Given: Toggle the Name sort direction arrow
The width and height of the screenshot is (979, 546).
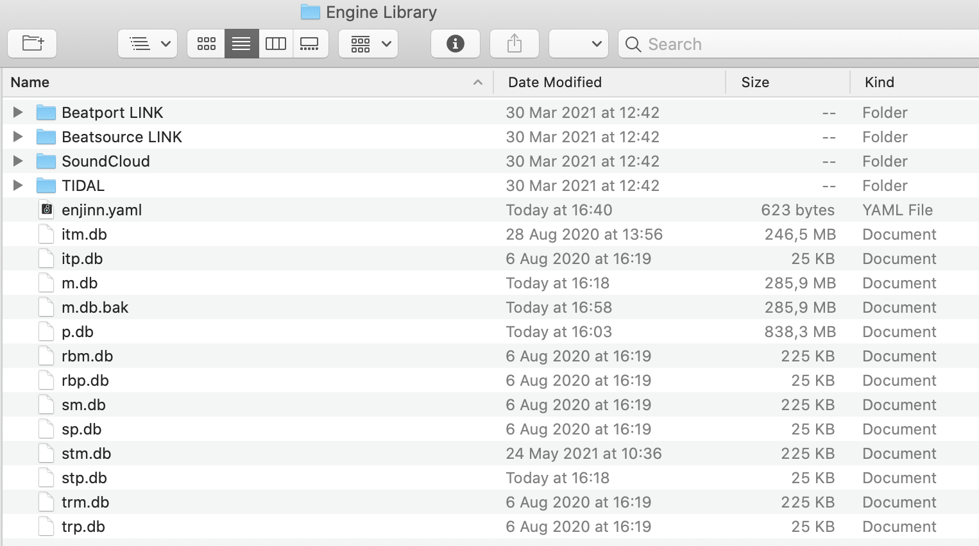Looking at the screenshot, I should [478, 82].
